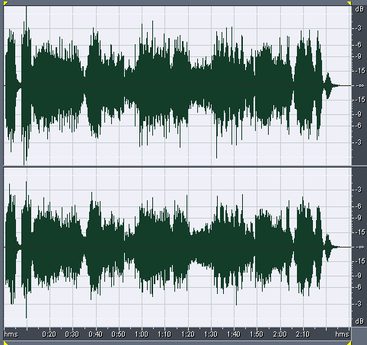Click the 0:40 mark on the time ruler

pos(95,334)
